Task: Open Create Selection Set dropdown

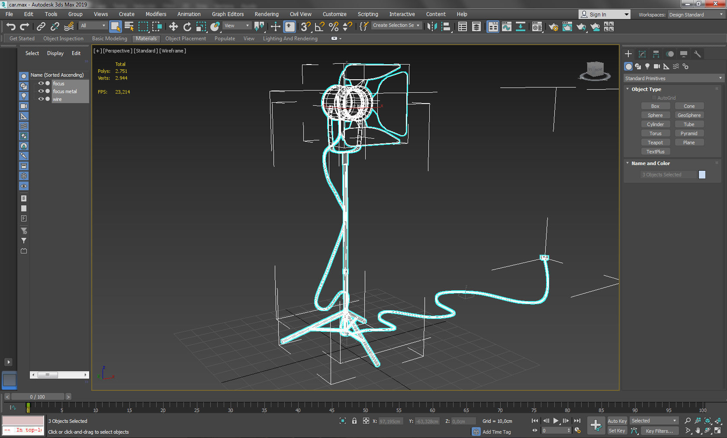Action: 396,25
